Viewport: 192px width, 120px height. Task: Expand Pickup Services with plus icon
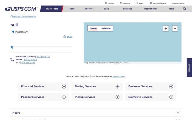point(117,97)
